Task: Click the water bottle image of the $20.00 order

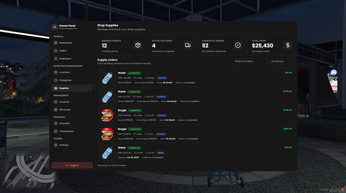Action: 107,152
